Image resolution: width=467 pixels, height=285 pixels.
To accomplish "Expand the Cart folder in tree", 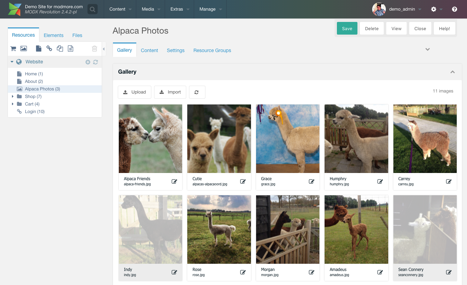I will (13, 104).
